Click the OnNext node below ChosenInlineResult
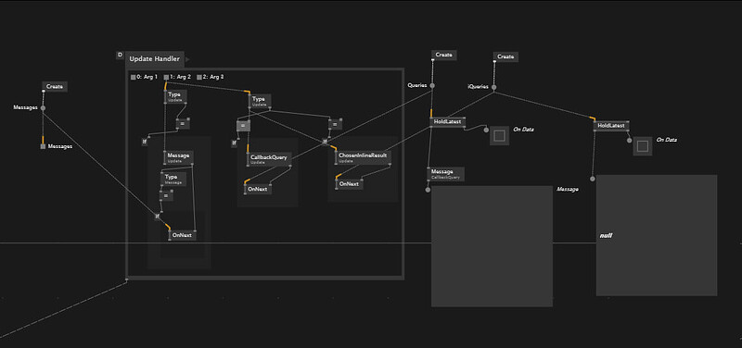The image size is (742, 348). click(x=350, y=184)
